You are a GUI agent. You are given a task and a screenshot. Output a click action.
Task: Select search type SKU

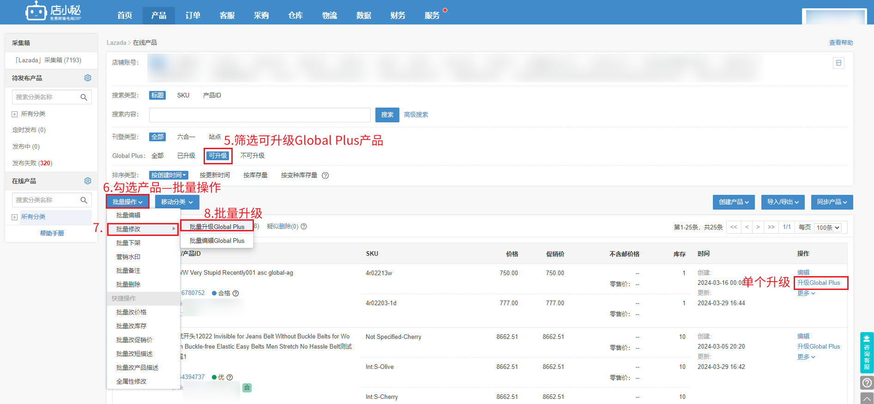183,95
